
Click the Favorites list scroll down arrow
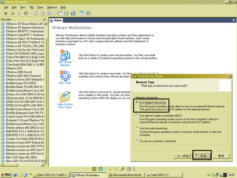pos(46,161)
